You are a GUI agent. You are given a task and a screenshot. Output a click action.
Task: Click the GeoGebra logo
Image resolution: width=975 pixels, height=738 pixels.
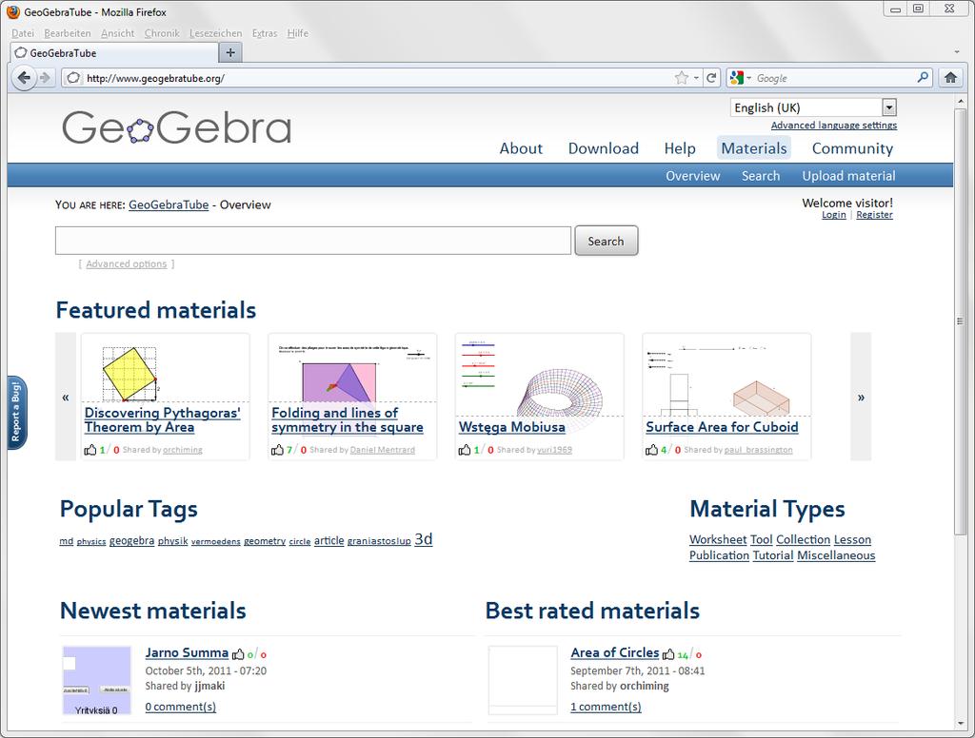click(176, 127)
